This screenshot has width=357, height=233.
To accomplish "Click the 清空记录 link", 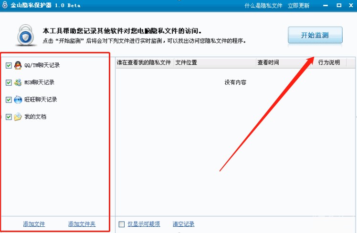I will tap(183, 224).
